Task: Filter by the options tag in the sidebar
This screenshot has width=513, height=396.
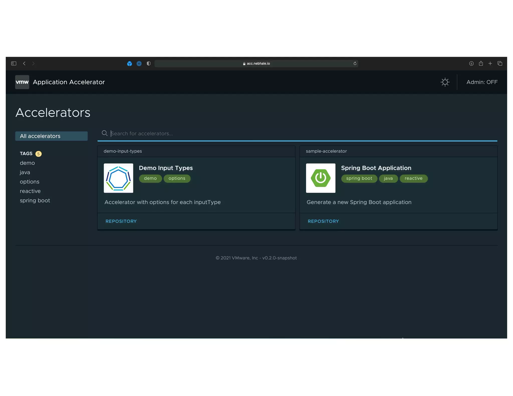Action: (30, 182)
